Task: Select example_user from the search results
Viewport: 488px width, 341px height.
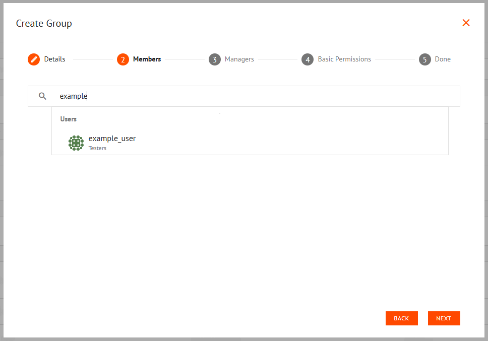Action: (x=250, y=143)
